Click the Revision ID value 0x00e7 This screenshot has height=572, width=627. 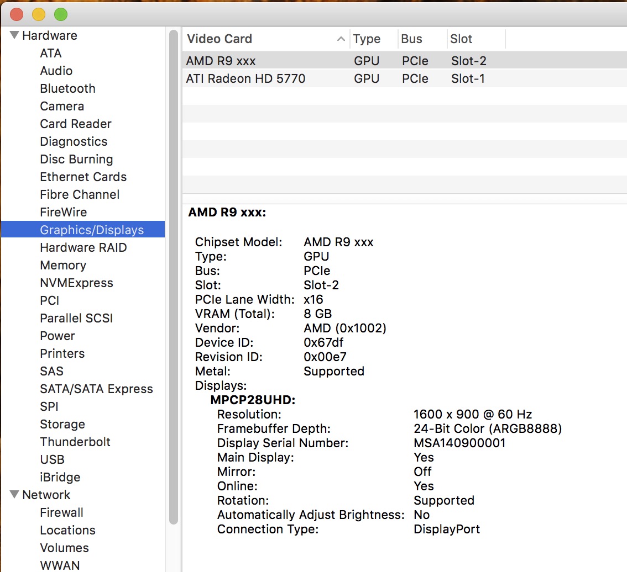[x=325, y=357]
